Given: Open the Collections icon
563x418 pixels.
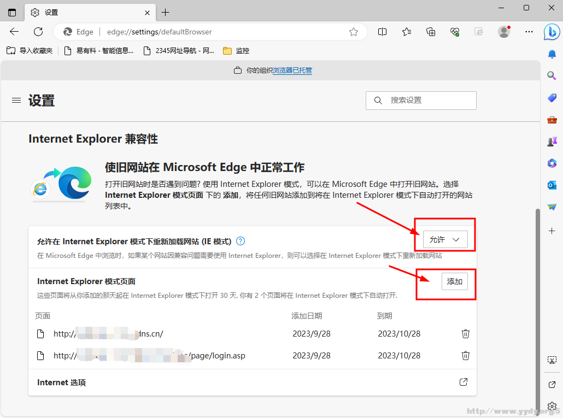Looking at the screenshot, I should pos(431,32).
